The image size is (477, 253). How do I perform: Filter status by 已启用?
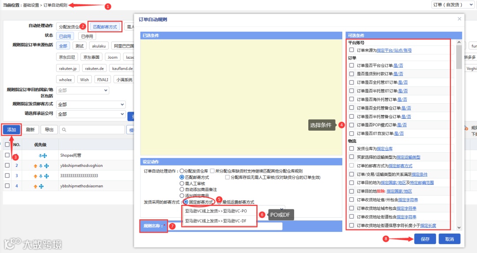[x=65, y=36]
